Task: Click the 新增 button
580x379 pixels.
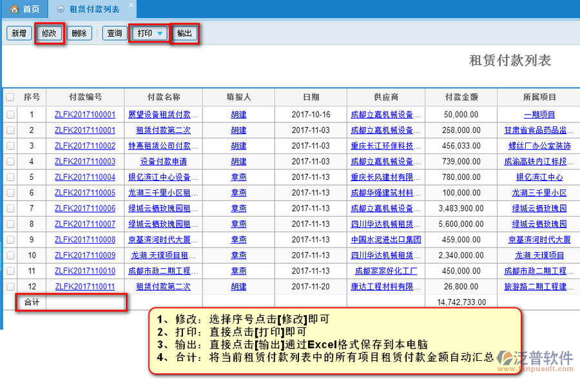Action: pyautogui.click(x=19, y=33)
